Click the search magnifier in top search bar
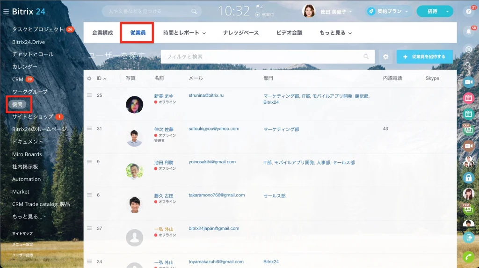 click(194, 11)
